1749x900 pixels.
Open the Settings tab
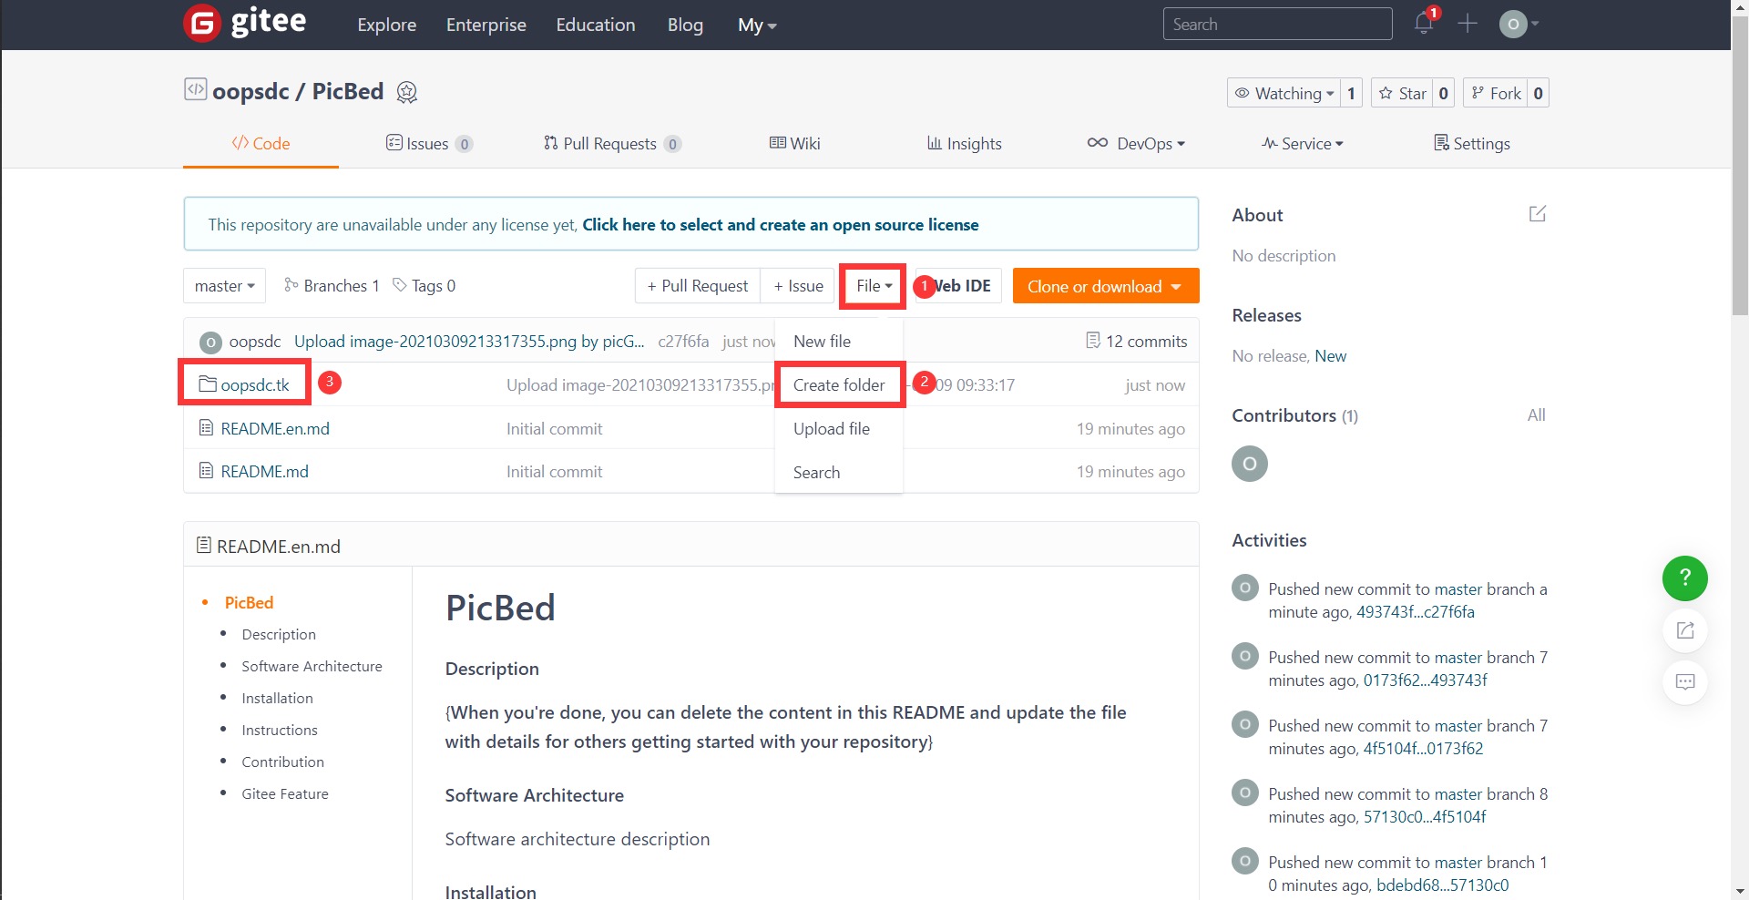1471,143
